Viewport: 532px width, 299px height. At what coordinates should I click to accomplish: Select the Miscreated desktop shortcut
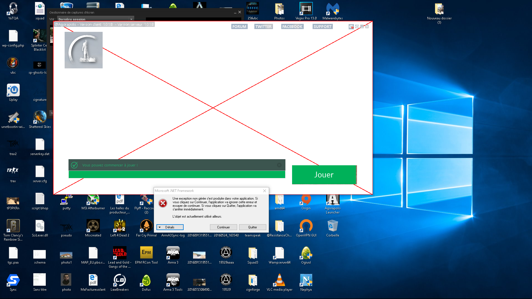(x=93, y=228)
